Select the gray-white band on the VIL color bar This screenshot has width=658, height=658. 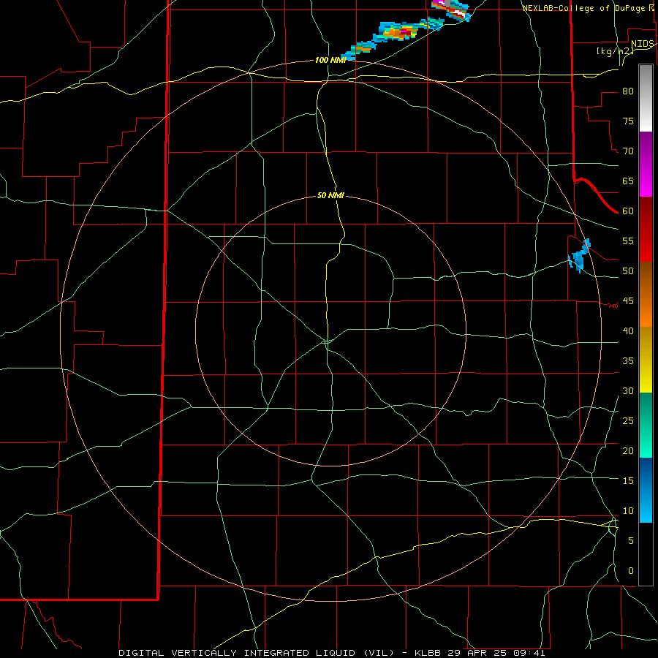646,98
